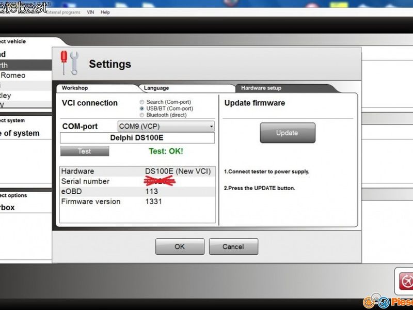Open the VIN menu
413x310 pixels.
90,12
